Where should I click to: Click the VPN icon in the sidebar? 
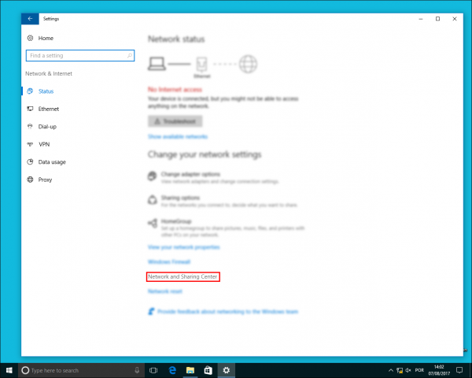(x=30, y=144)
